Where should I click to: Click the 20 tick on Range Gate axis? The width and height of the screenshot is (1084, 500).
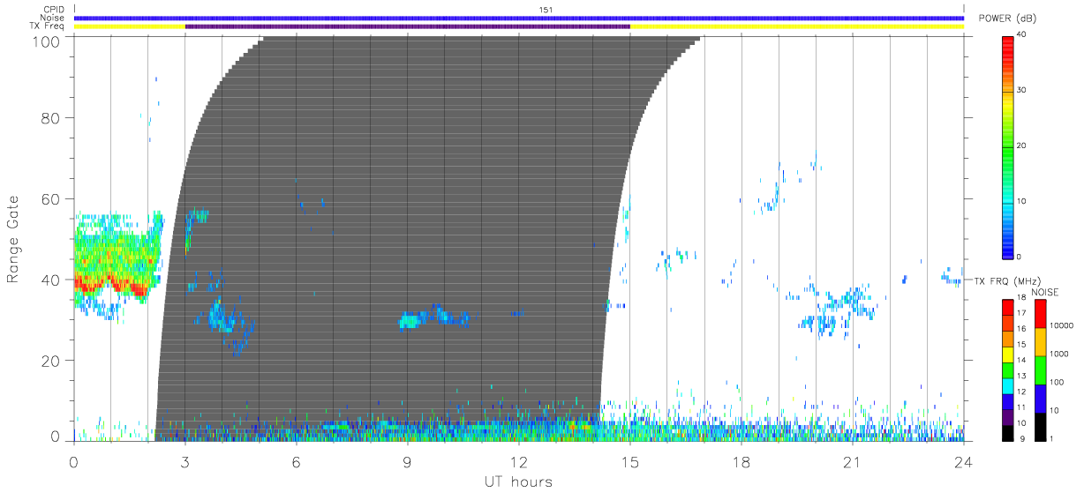[50, 361]
